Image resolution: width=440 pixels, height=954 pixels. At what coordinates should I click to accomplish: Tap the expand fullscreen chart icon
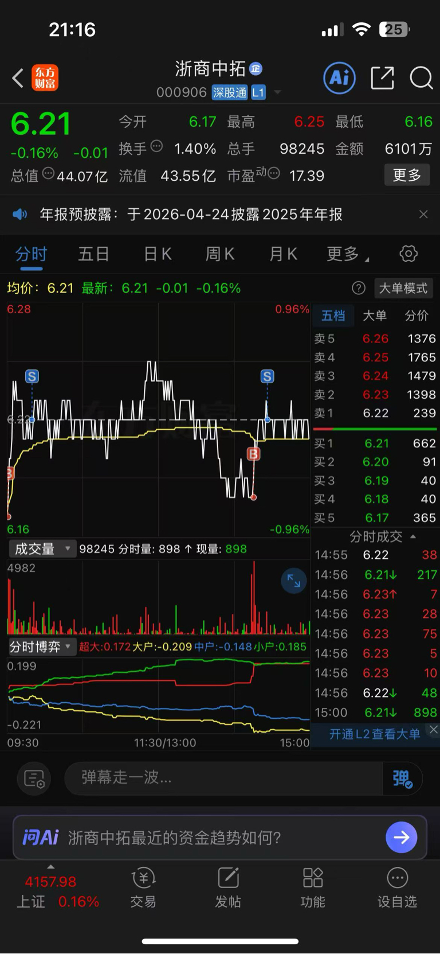[x=294, y=581]
